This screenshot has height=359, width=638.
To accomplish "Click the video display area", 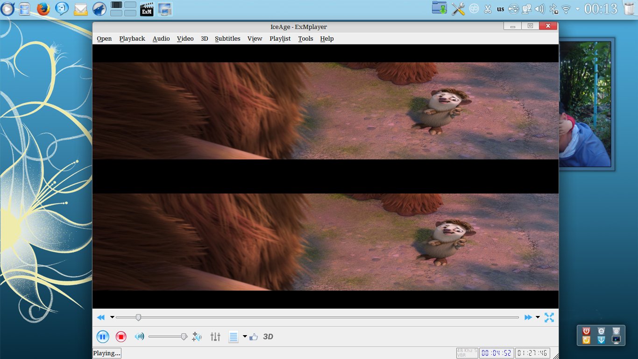I will click(326, 176).
